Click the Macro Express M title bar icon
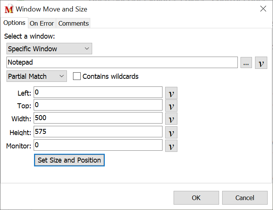Screen dimensions: 273x210 (9, 9)
